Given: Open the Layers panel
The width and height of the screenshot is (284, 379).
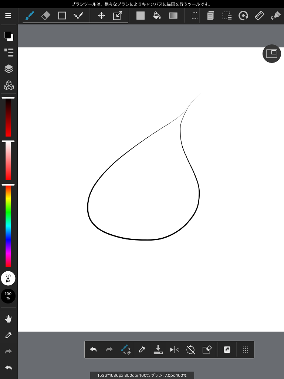Looking at the screenshot, I should (9, 69).
